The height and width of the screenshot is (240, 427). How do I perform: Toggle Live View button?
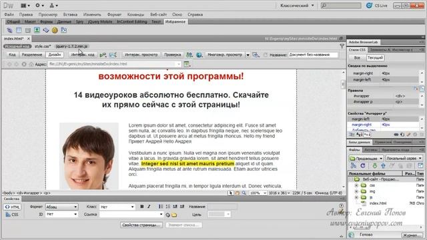point(141,55)
